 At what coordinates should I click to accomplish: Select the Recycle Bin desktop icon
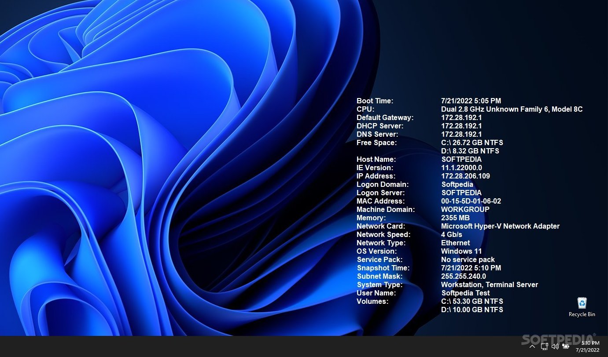tap(582, 307)
